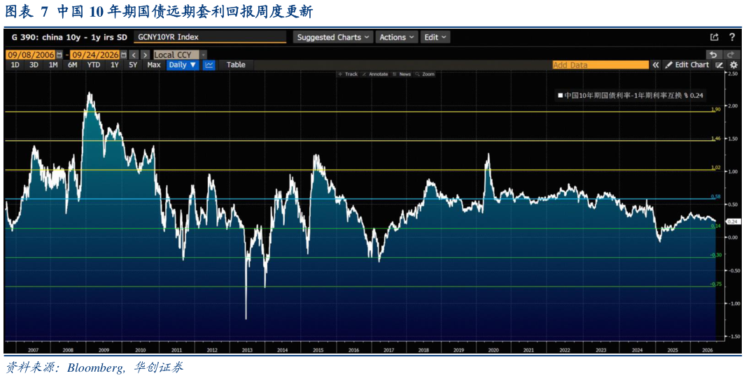746x378 pixels.
Task: Activate the Zoom tool
Action: pyautogui.click(x=425, y=74)
